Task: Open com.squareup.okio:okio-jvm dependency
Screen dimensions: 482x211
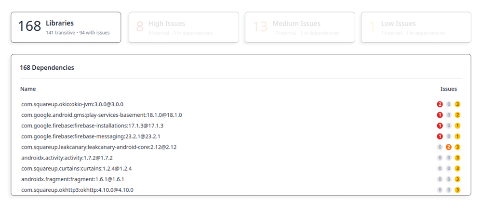Action: coord(72,104)
